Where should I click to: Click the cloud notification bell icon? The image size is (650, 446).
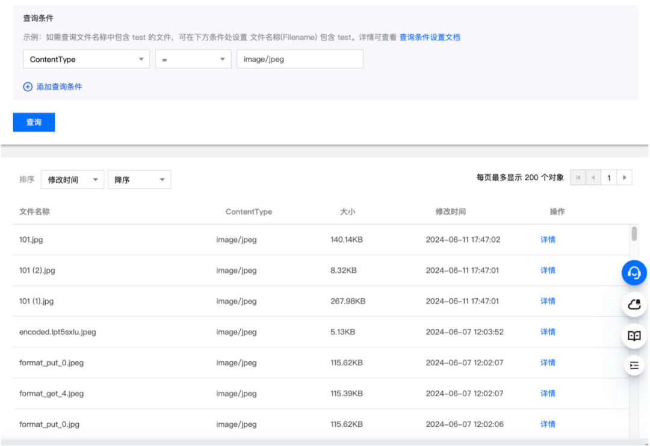(634, 304)
